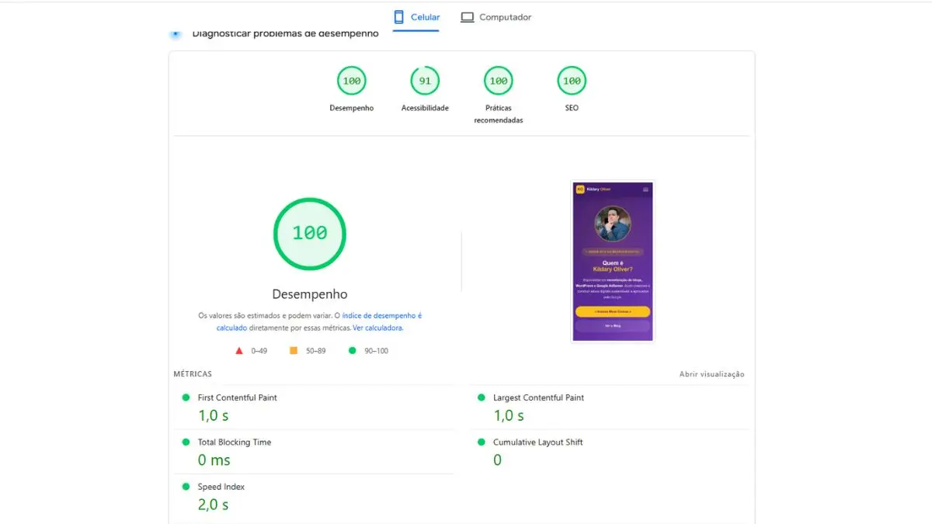This screenshot has height=524, width=932.
Task: Switch to the Computador tab
Action: coord(496,17)
